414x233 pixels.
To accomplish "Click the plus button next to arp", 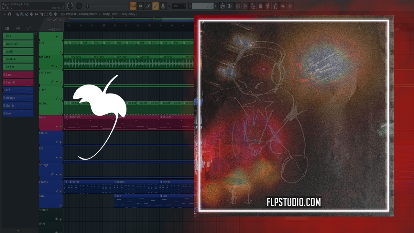I will click(216, 6).
